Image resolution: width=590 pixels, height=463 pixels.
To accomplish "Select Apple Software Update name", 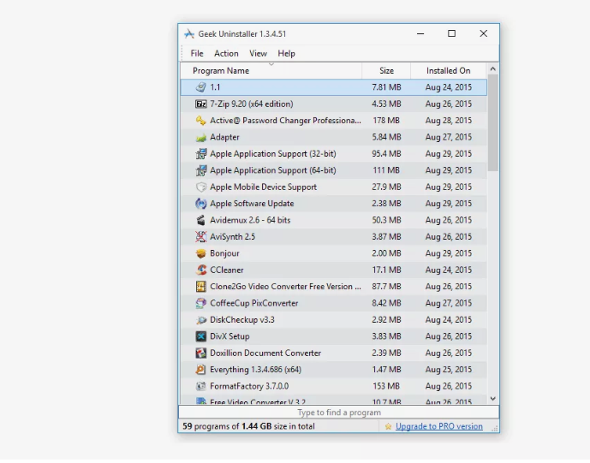I will [x=252, y=204].
